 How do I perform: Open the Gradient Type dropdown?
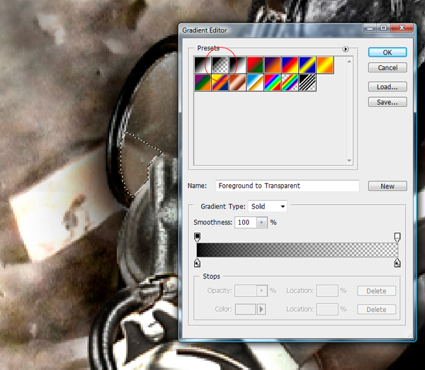point(268,206)
